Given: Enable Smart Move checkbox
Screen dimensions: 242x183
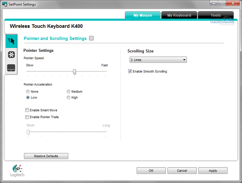Looking at the screenshot, I should [x=27, y=110].
